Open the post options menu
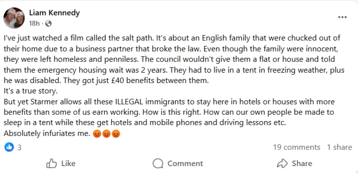This screenshot has height=173, width=358. click(x=342, y=17)
